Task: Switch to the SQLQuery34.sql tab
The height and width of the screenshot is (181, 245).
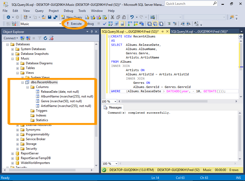Action: click(199, 31)
